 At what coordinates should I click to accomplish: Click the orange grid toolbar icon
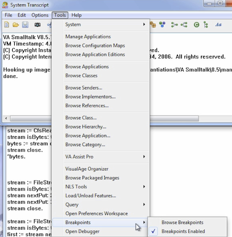153,25
